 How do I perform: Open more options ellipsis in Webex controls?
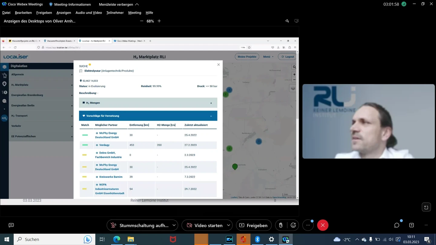point(308,225)
